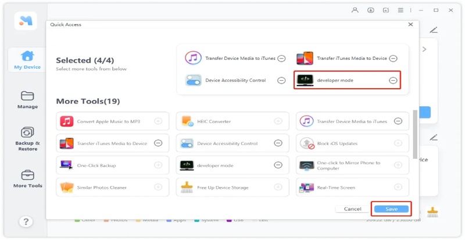Screen dimensions: 465x240
Task: Deselect developer mode in More Tools
Action: pyautogui.click(x=278, y=165)
